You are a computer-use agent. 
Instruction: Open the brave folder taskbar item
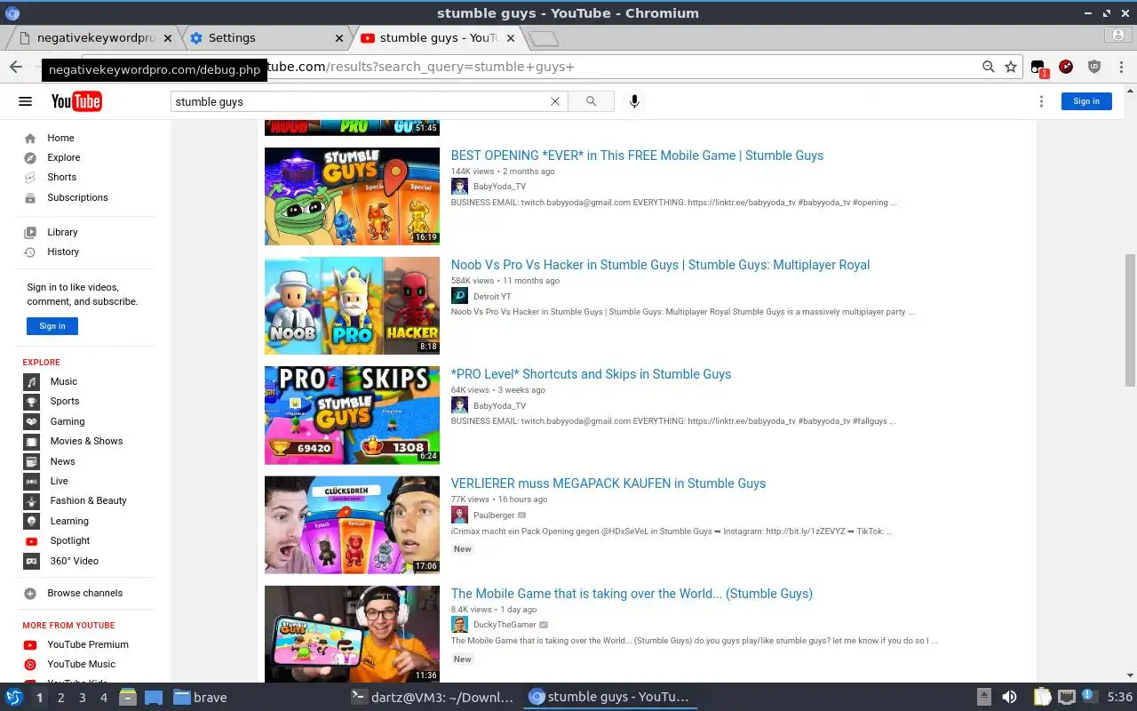coord(201,698)
